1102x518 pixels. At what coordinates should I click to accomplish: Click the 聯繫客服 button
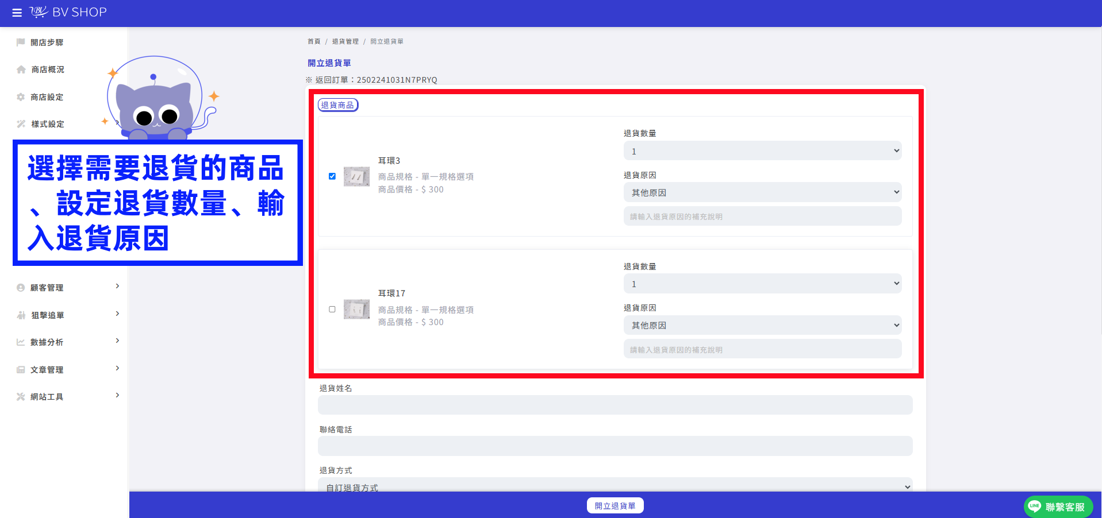coord(1058,507)
